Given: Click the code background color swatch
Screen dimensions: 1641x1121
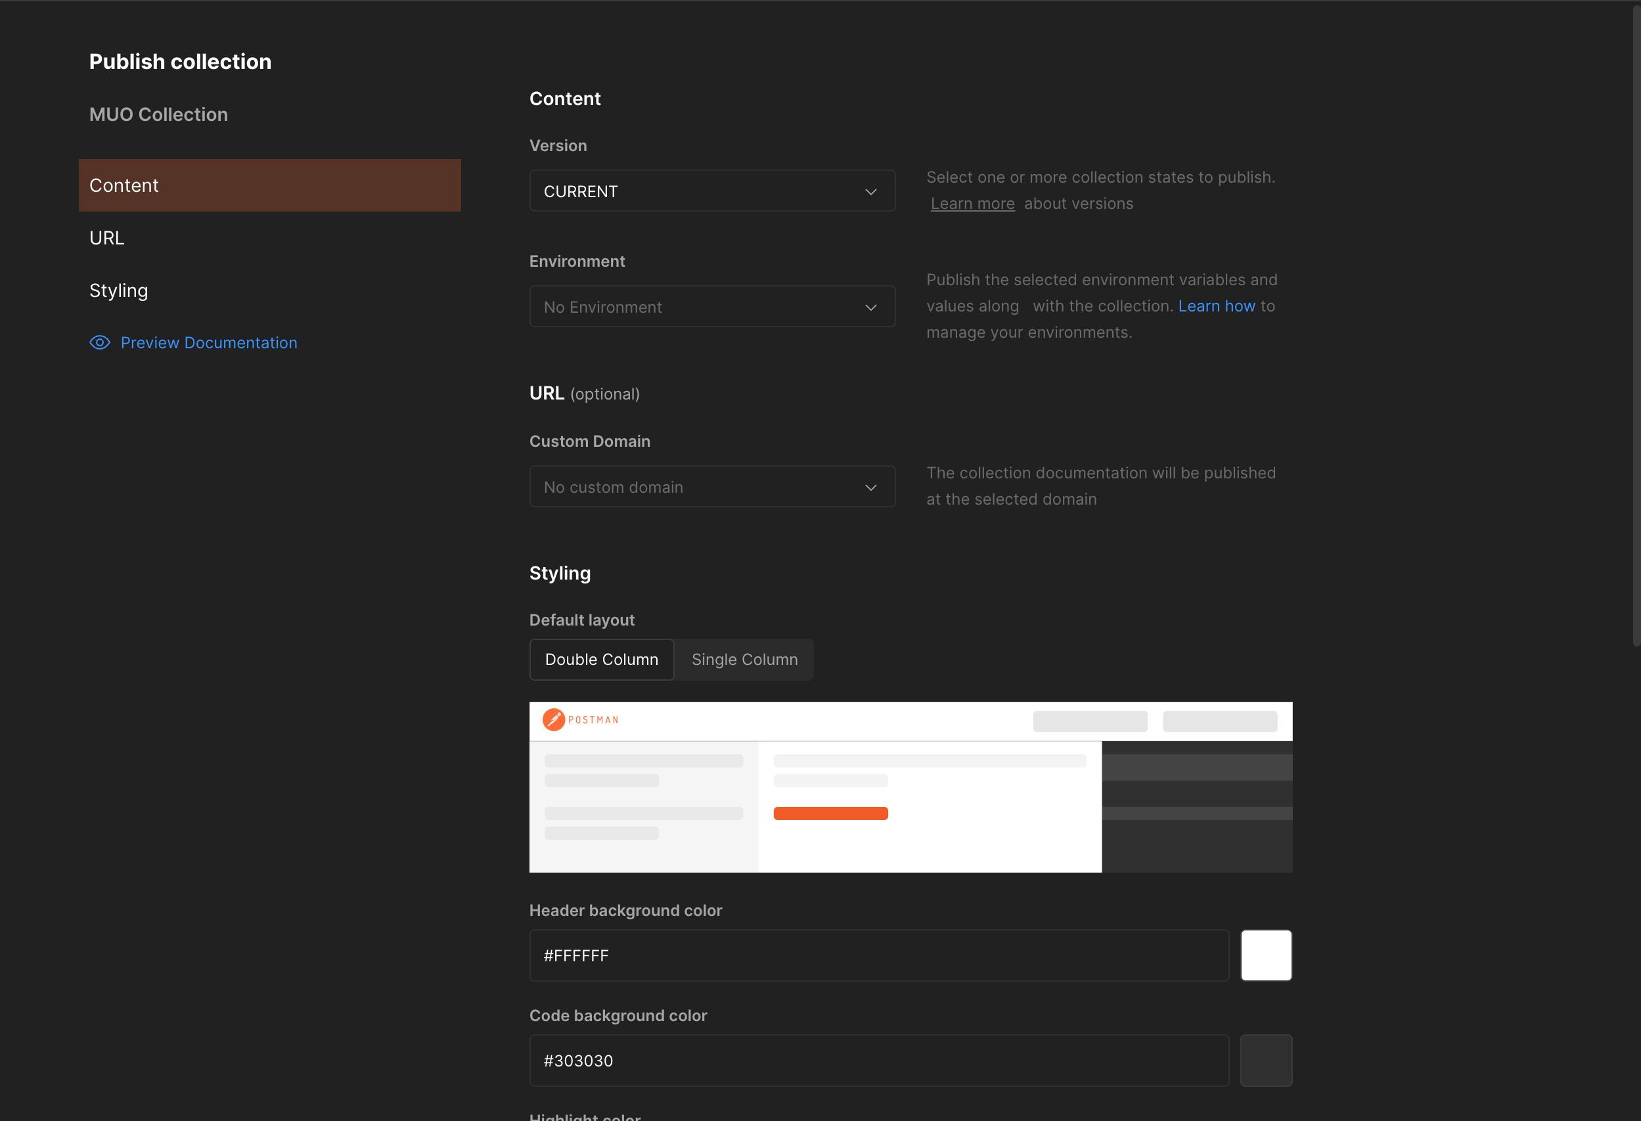Looking at the screenshot, I should 1266,1059.
